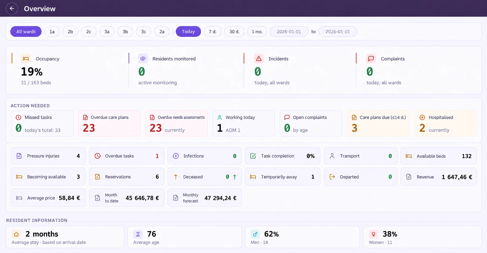
Task: Click the Overdue care plans document icon
Action: (85, 117)
